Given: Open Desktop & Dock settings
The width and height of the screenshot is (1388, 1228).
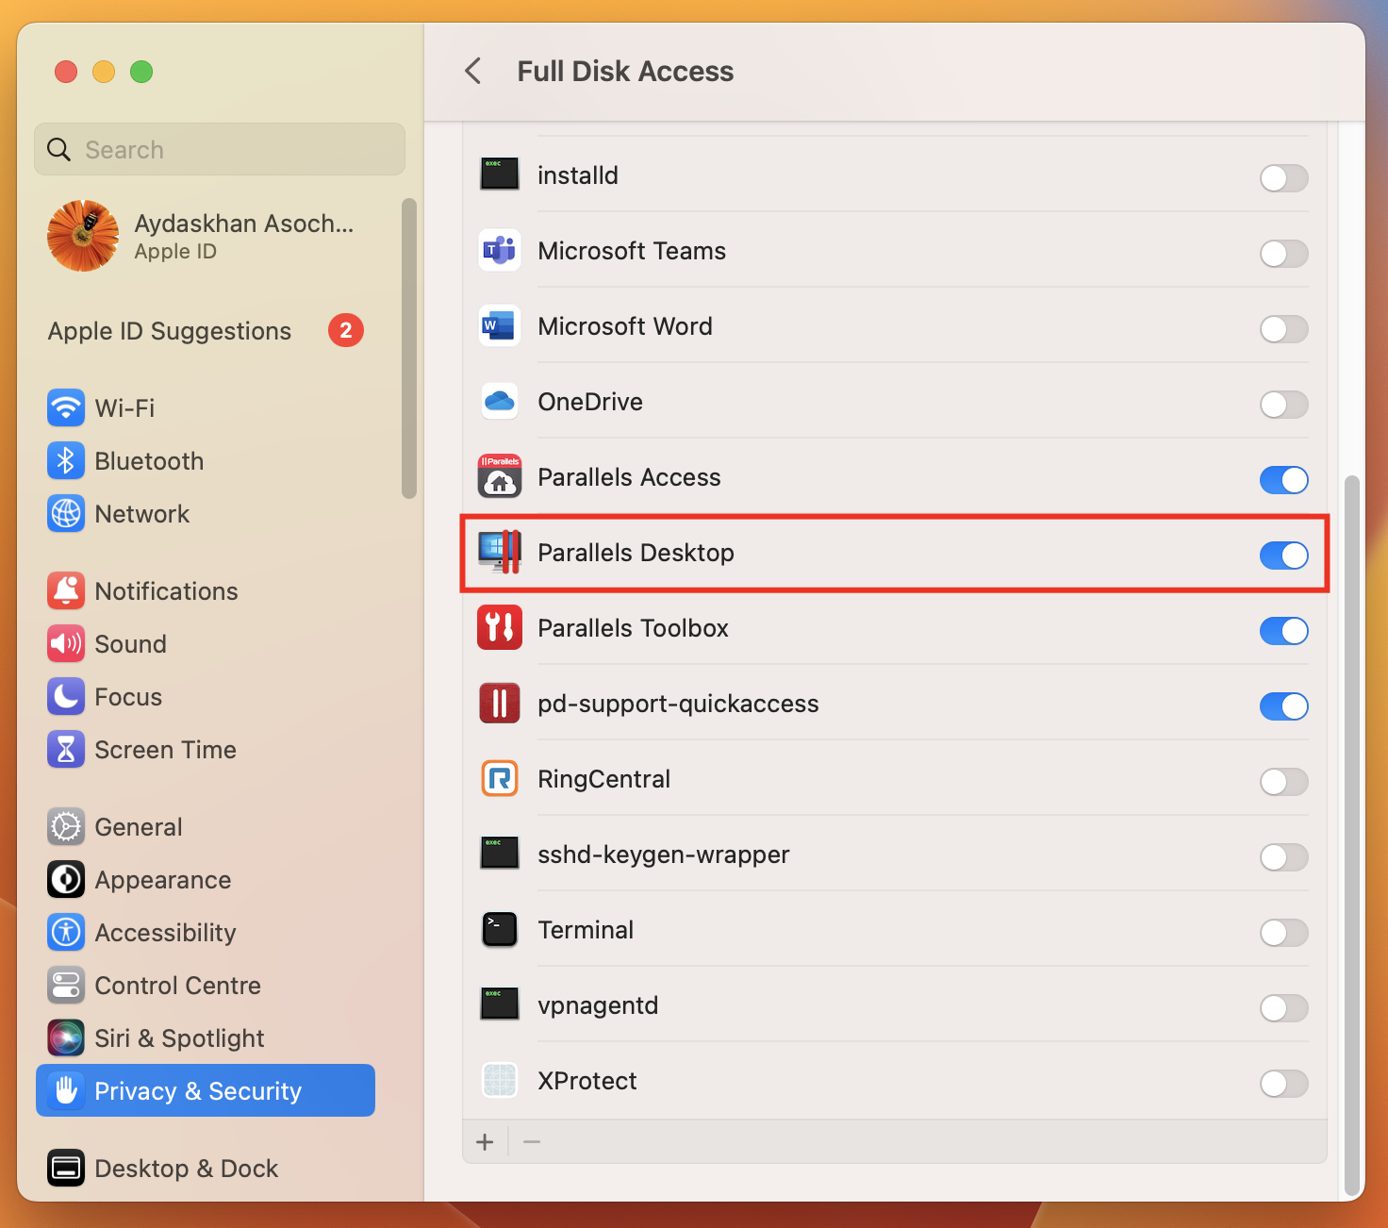Looking at the screenshot, I should click(206, 1168).
